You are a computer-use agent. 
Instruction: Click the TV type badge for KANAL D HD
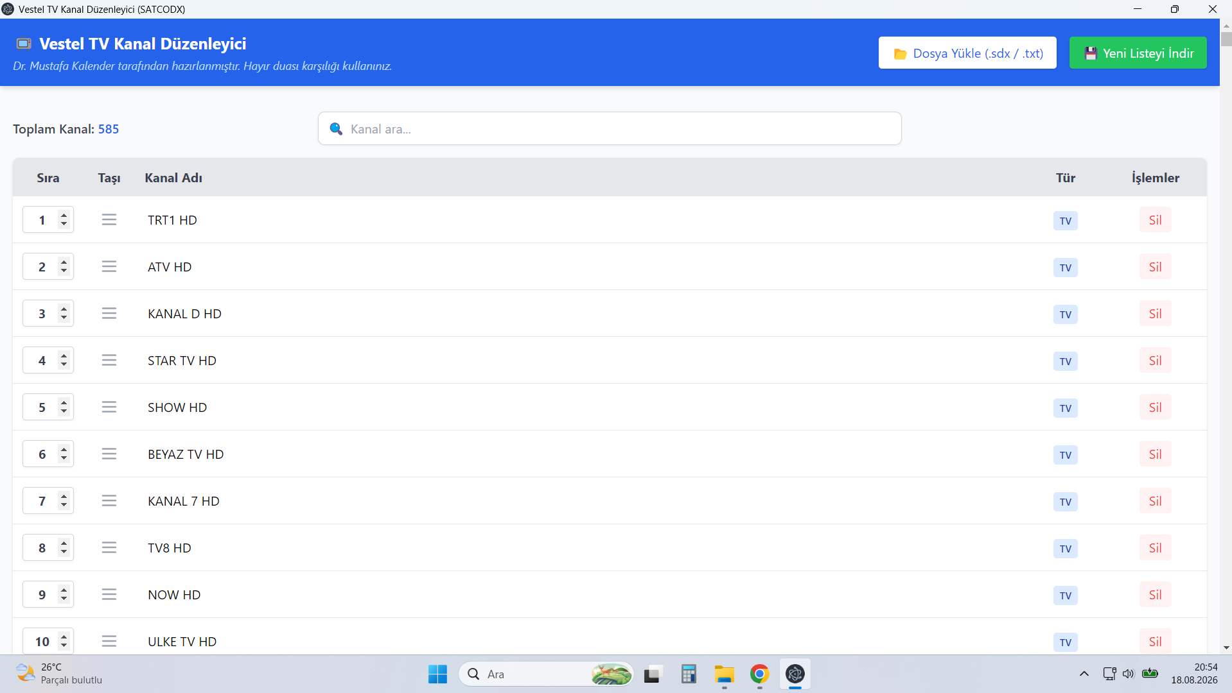coord(1066,314)
